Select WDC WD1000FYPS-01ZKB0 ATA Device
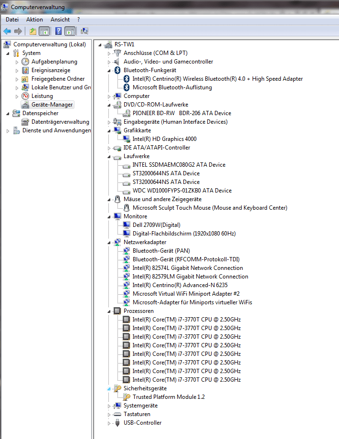 pos(182,191)
